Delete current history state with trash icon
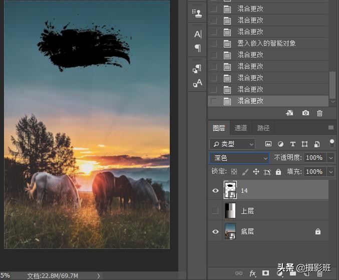The width and height of the screenshot is (339, 280). (x=319, y=113)
